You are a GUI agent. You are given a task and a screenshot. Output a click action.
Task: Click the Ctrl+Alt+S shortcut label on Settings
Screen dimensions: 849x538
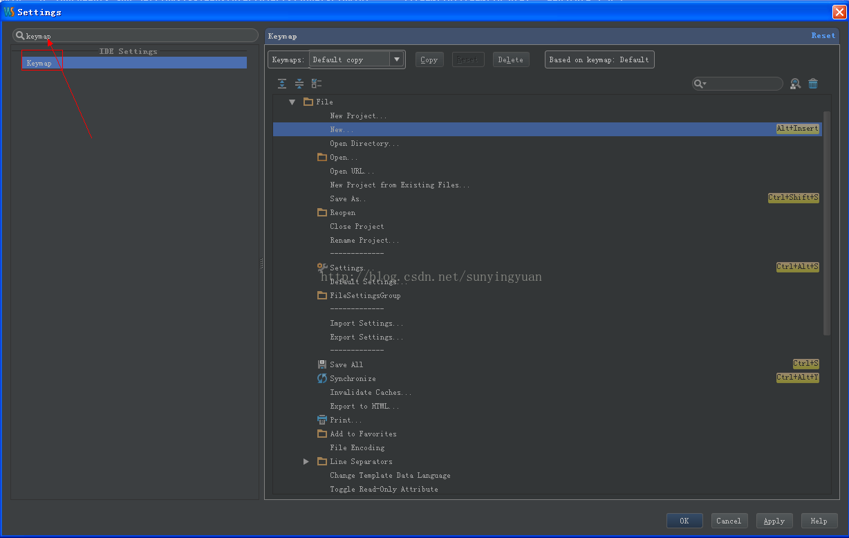point(798,267)
